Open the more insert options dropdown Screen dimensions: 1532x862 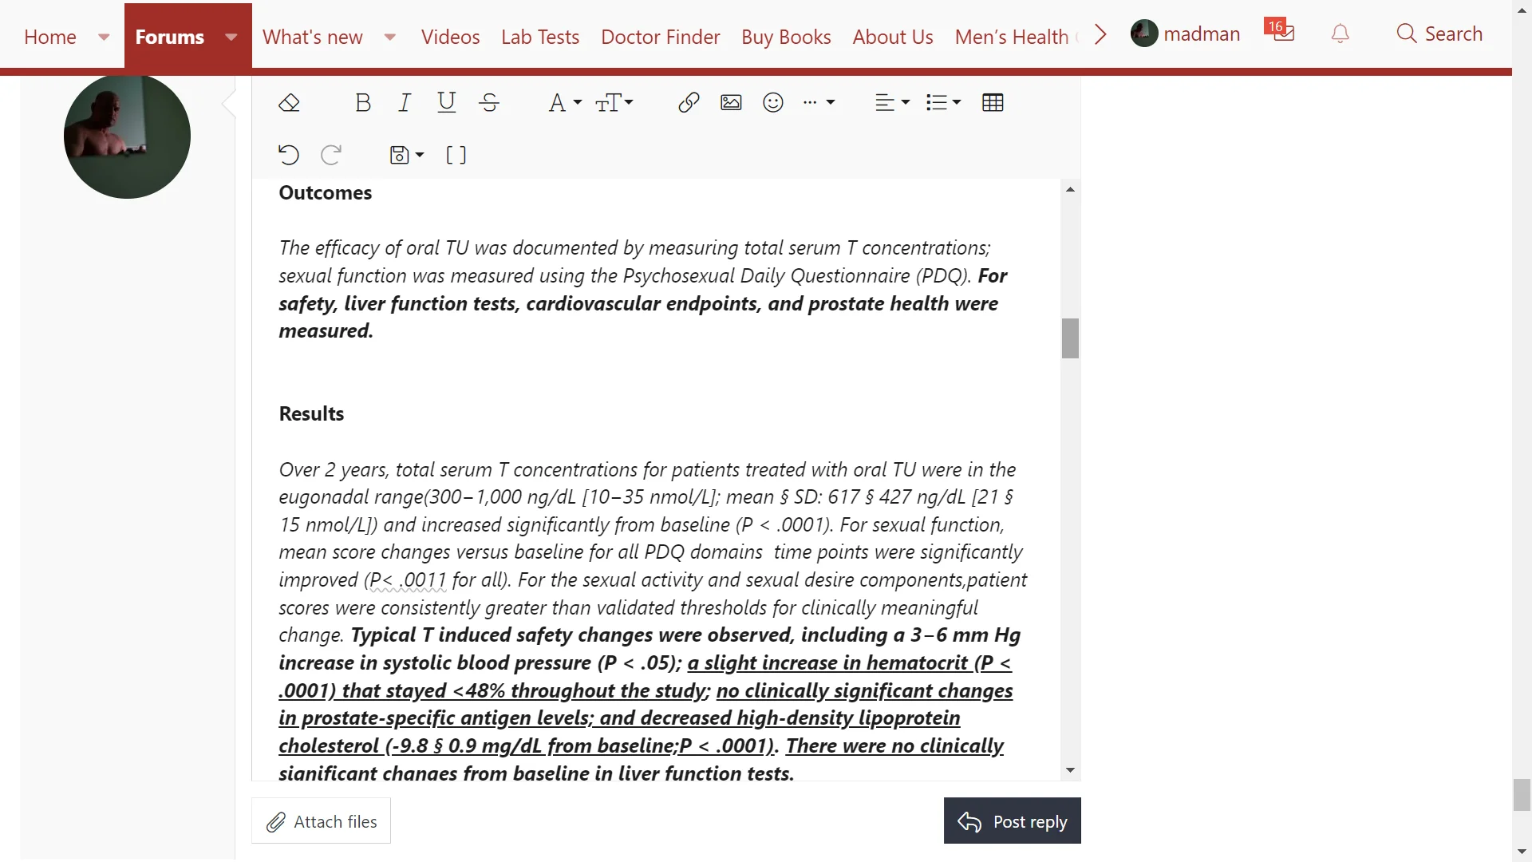[x=819, y=103]
